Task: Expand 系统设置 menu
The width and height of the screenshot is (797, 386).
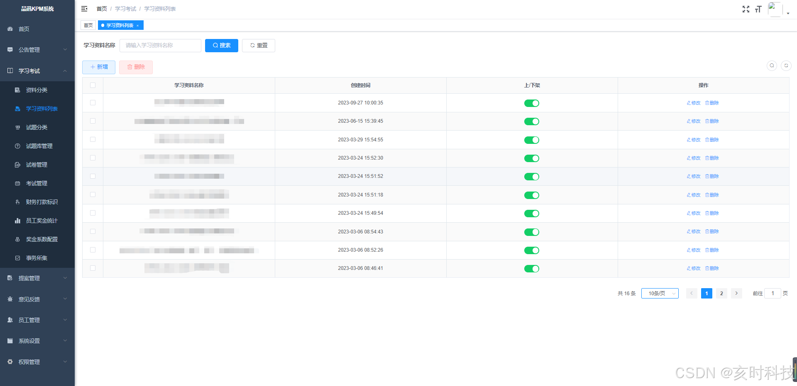Action: pyautogui.click(x=37, y=341)
